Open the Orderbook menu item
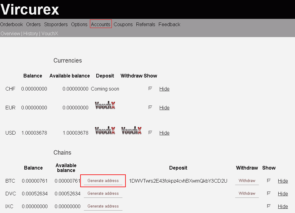 click(x=12, y=25)
